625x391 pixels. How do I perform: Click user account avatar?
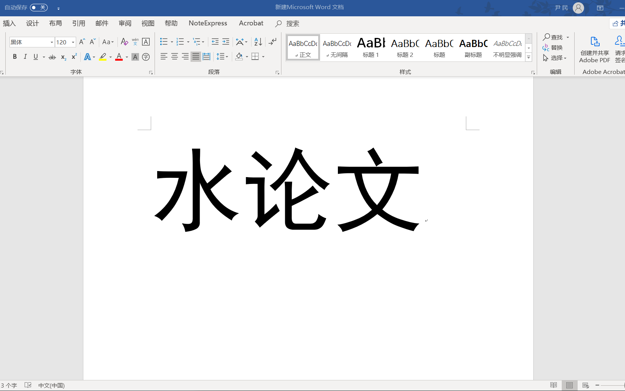click(x=578, y=8)
